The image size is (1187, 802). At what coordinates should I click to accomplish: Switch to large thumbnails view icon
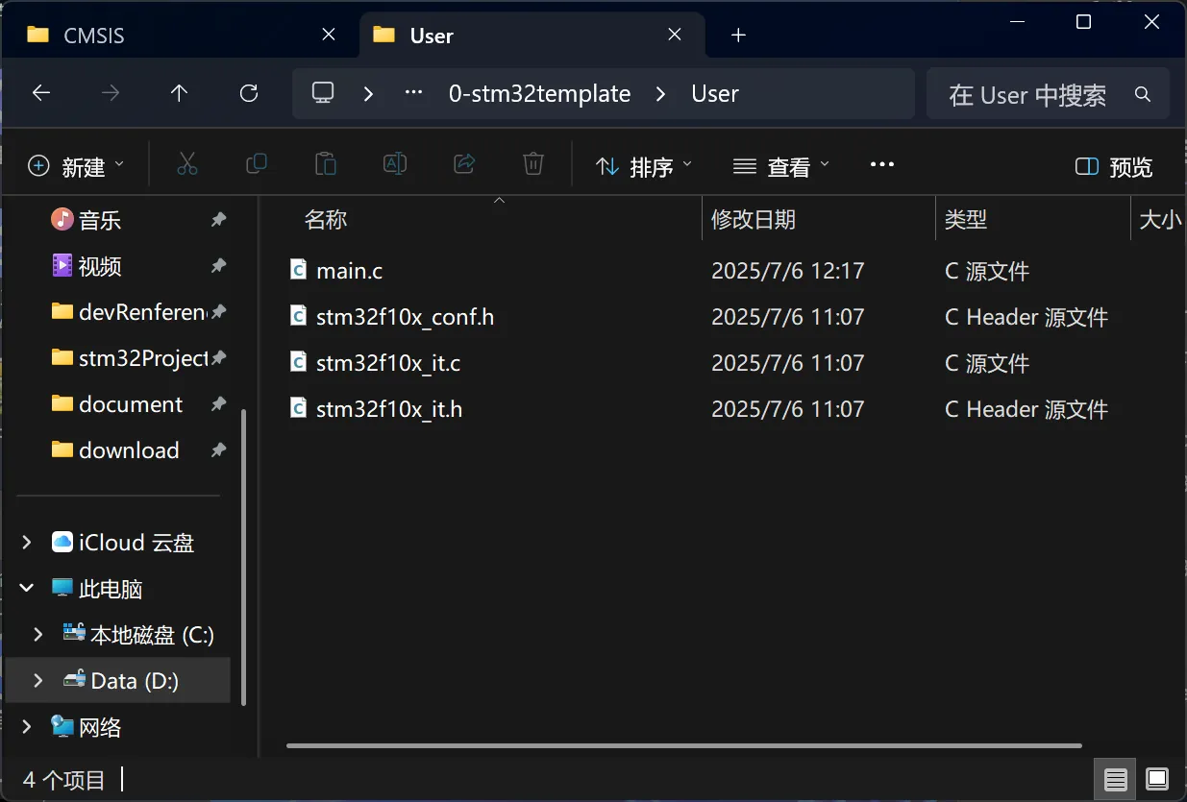pos(1157,779)
